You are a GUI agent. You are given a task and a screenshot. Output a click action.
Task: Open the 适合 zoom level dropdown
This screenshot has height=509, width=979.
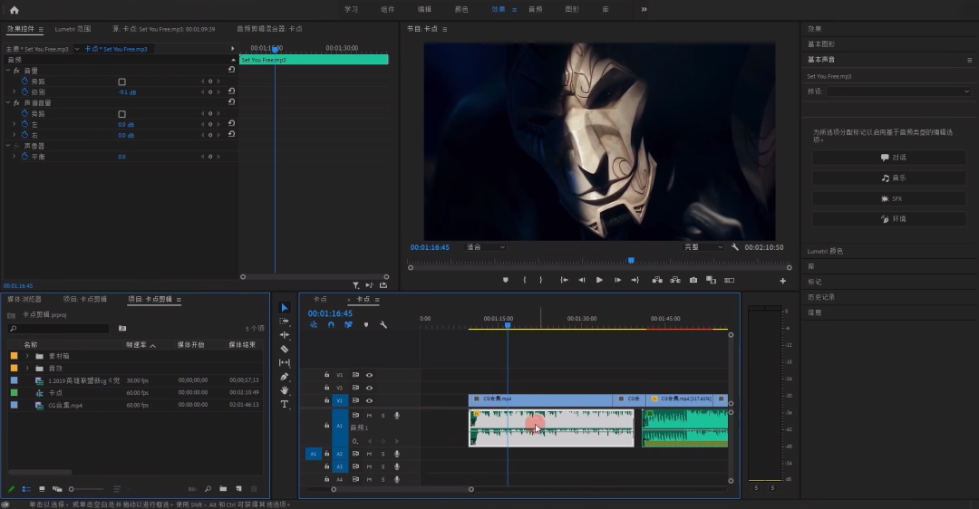tap(485, 247)
